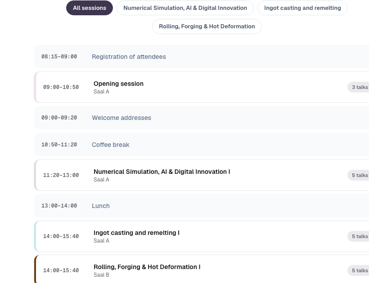
Task: Click Lunch entry
Action: [202, 206]
